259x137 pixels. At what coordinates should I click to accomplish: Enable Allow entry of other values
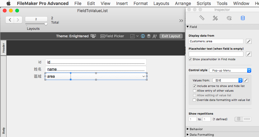[195, 91]
